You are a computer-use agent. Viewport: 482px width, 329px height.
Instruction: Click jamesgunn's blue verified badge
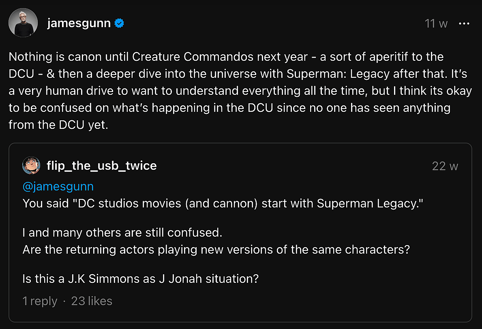(118, 23)
